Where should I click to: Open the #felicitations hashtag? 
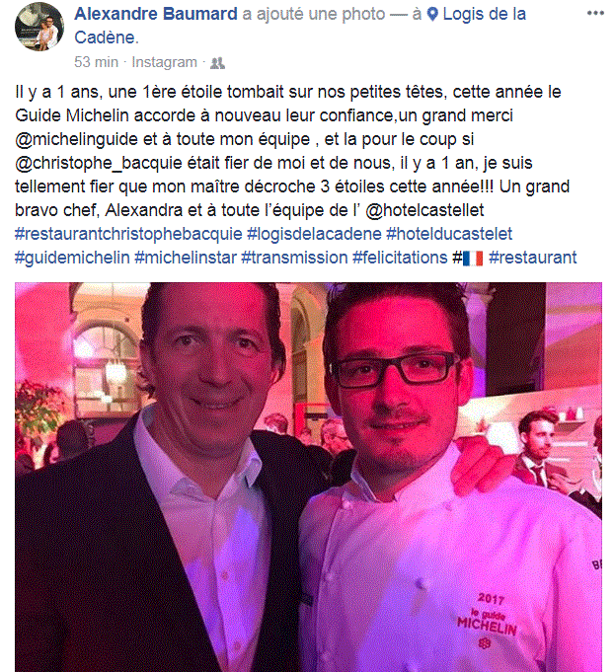(400, 258)
